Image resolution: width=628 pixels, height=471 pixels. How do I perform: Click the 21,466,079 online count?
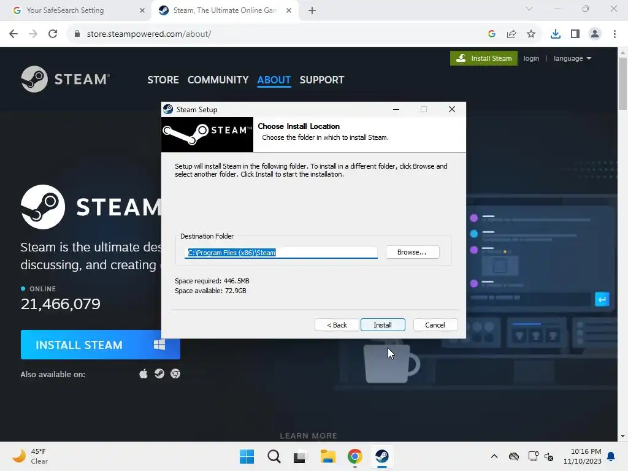point(61,304)
